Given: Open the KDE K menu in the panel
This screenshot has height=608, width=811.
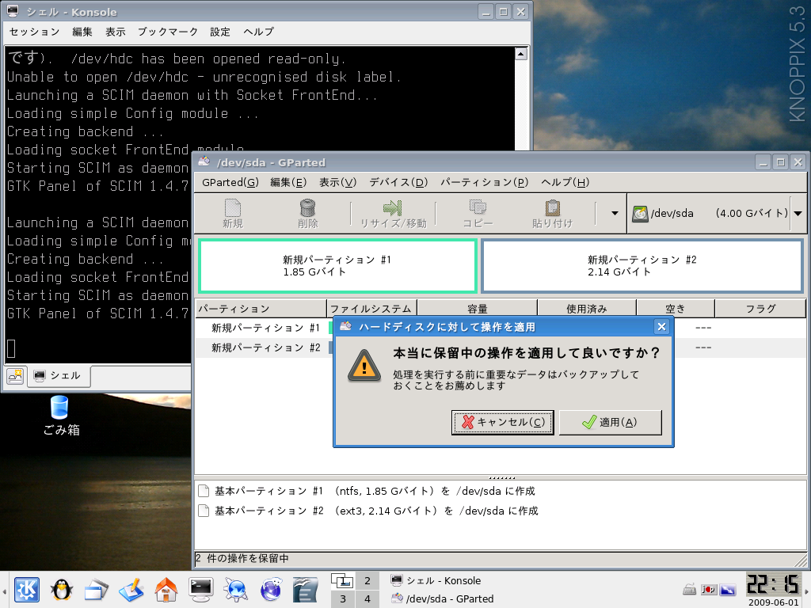Looking at the screenshot, I should click(27, 589).
